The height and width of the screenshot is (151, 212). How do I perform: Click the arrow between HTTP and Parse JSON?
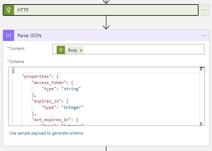pyautogui.click(x=106, y=23)
